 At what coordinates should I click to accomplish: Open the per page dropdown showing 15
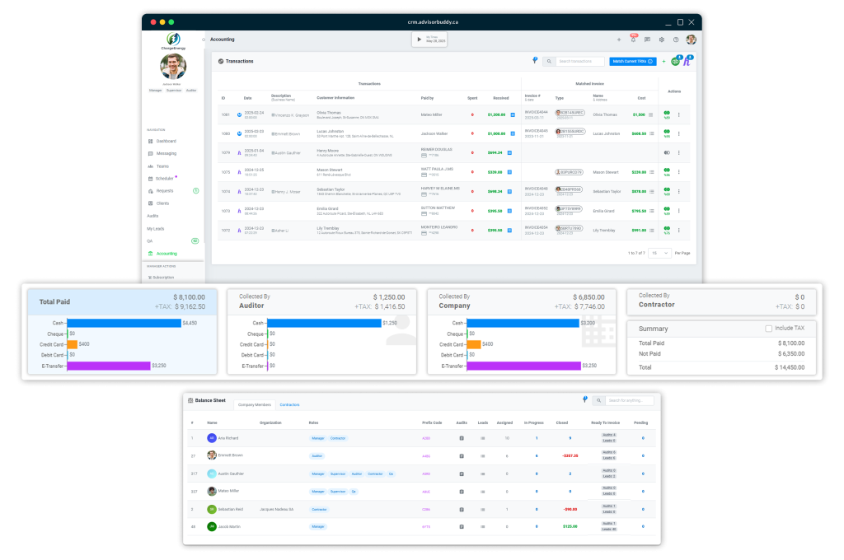point(659,253)
